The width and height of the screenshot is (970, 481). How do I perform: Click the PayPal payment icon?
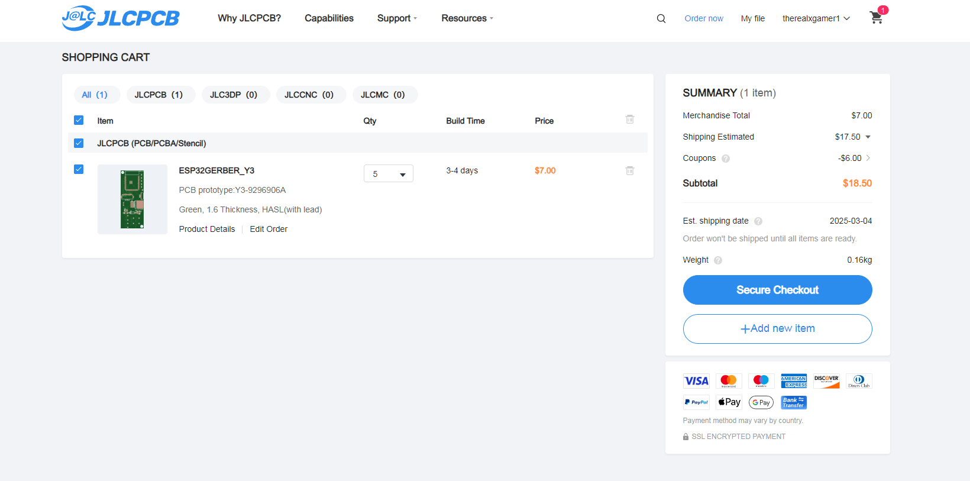[x=696, y=402]
